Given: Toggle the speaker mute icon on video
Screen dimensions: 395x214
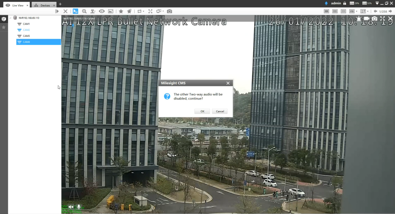Looking at the screenshot, I should (71, 207).
